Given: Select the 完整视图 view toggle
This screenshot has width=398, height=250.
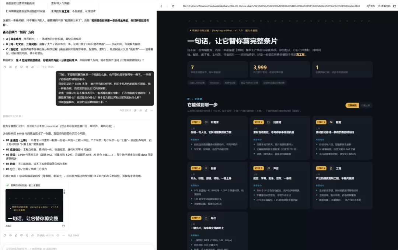Looking at the screenshot, I should pos(352,105).
